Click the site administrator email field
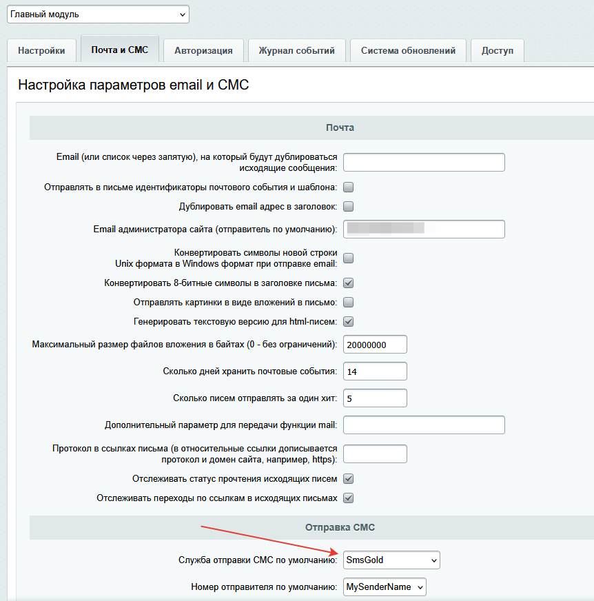This screenshot has width=594, height=601. pyautogui.click(x=424, y=229)
